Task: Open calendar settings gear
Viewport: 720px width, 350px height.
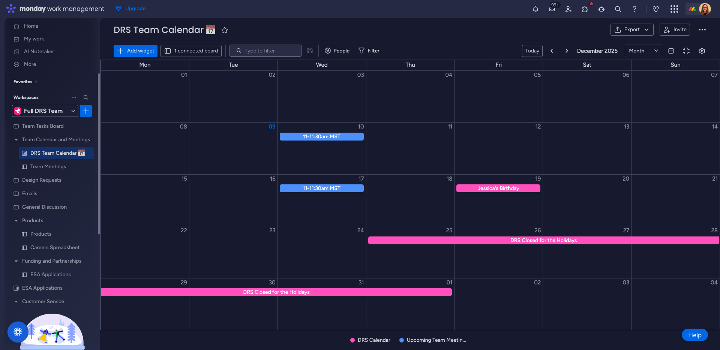Action: point(702,51)
